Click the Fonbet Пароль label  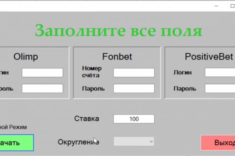93,89
